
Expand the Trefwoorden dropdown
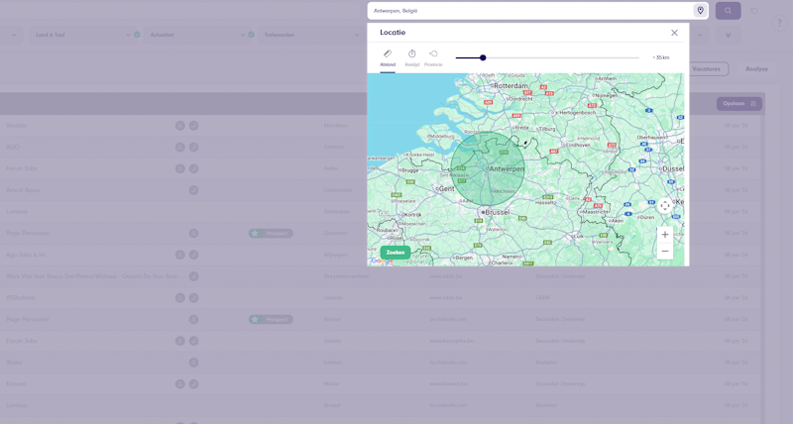(x=312, y=35)
